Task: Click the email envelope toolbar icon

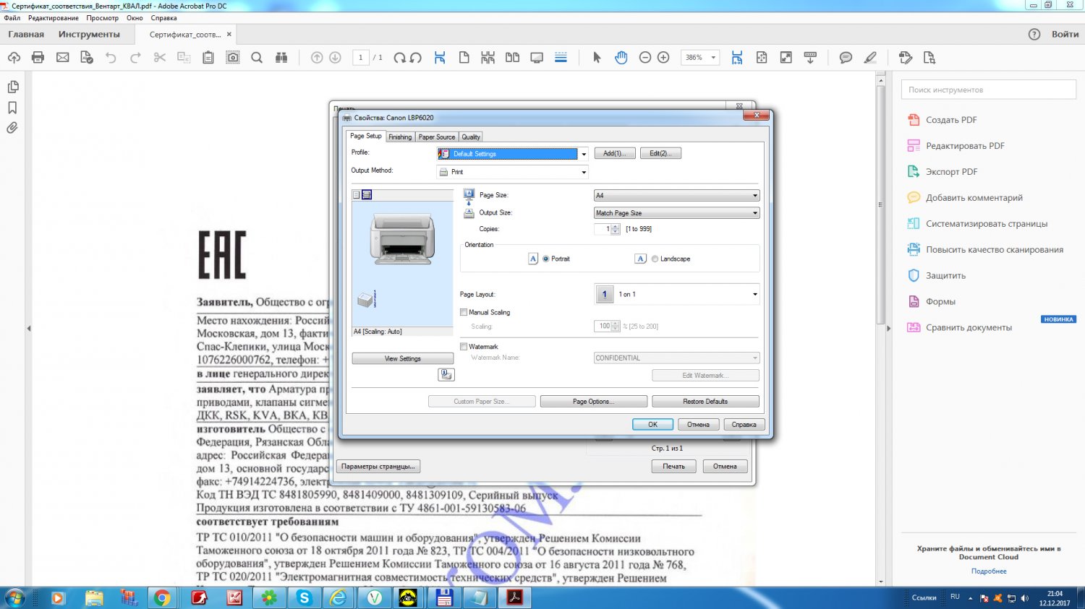Action: (63, 58)
